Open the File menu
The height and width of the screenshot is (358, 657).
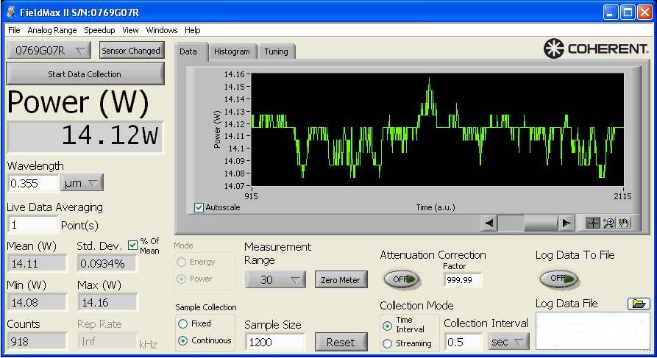tap(14, 30)
